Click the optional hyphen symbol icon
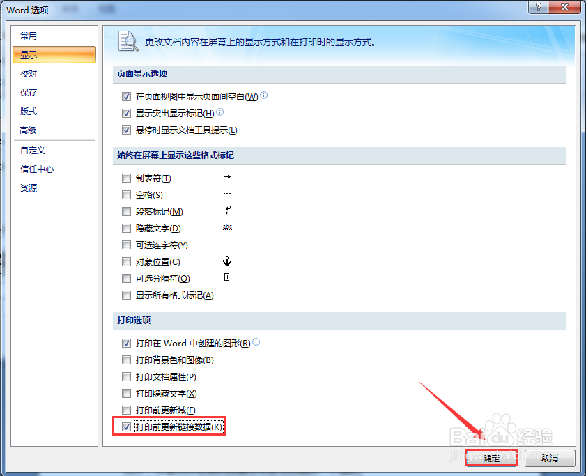586x476 pixels. click(x=227, y=243)
